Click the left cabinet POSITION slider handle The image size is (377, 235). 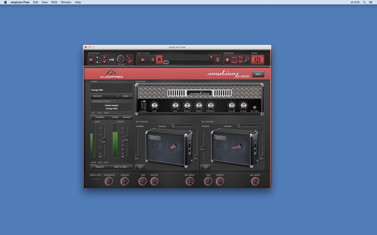click(172, 126)
